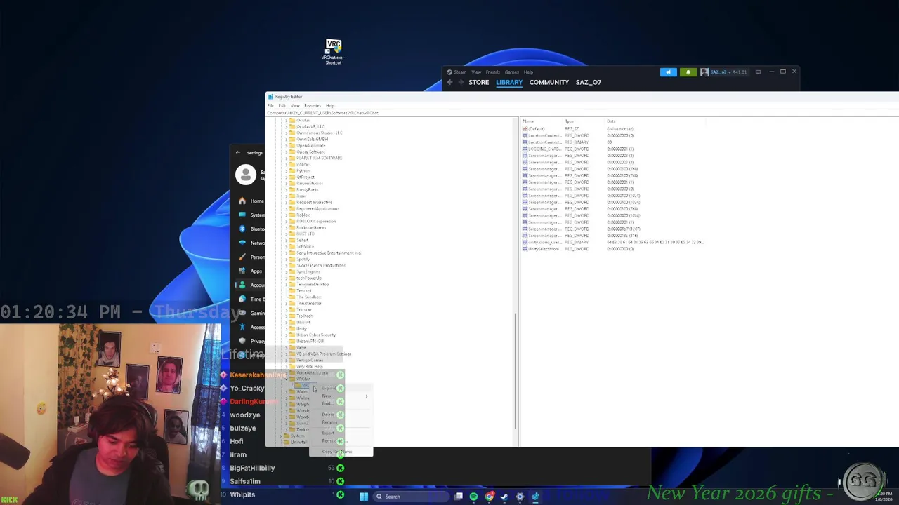Click the Bluetooth icon in Settings sidebar

[x=242, y=229]
